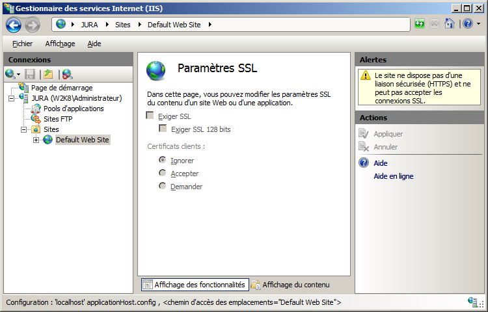Select Pools d'applications in the tree
This screenshot has width=488, height=312.
click(73, 109)
